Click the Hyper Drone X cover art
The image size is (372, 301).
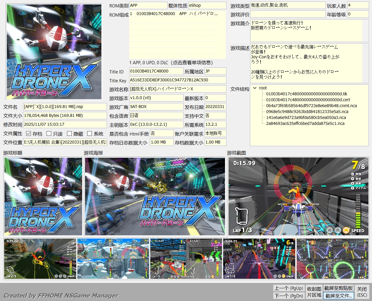(54, 52)
